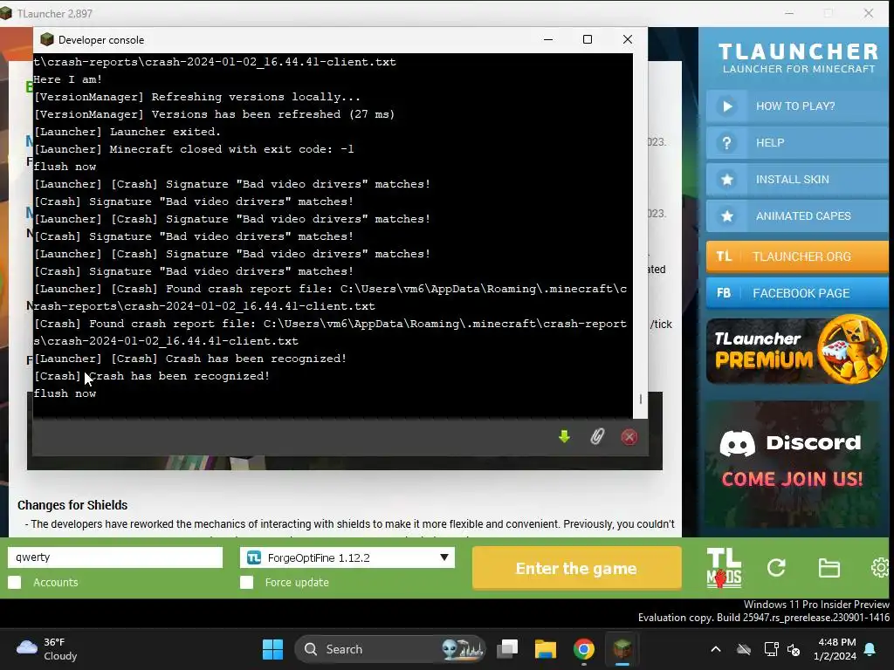The width and height of the screenshot is (894, 670).
Task: Click the Discord Come Join Us banner
Action: coord(792,464)
